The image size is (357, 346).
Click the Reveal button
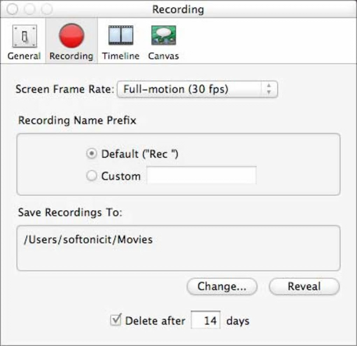point(304,287)
